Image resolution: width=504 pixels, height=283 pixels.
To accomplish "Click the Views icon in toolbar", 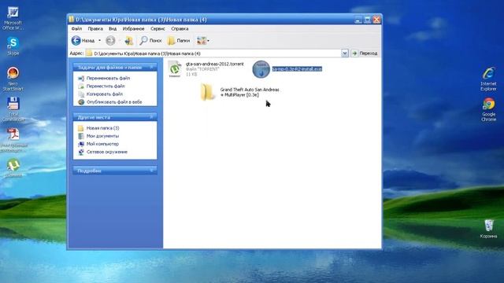I will (x=202, y=40).
